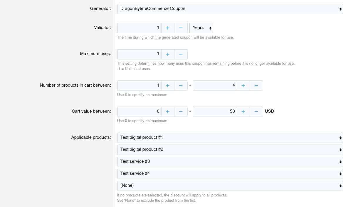Change the Test service #3 selection
The height and width of the screenshot is (207, 346).
click(230, 162)
